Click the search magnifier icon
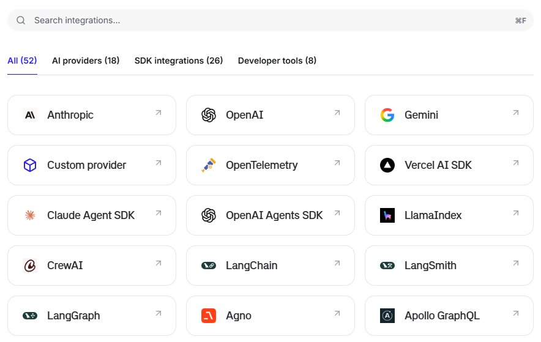Image resolution: width=541 pixels, height=342 pixels. [21, 20]
